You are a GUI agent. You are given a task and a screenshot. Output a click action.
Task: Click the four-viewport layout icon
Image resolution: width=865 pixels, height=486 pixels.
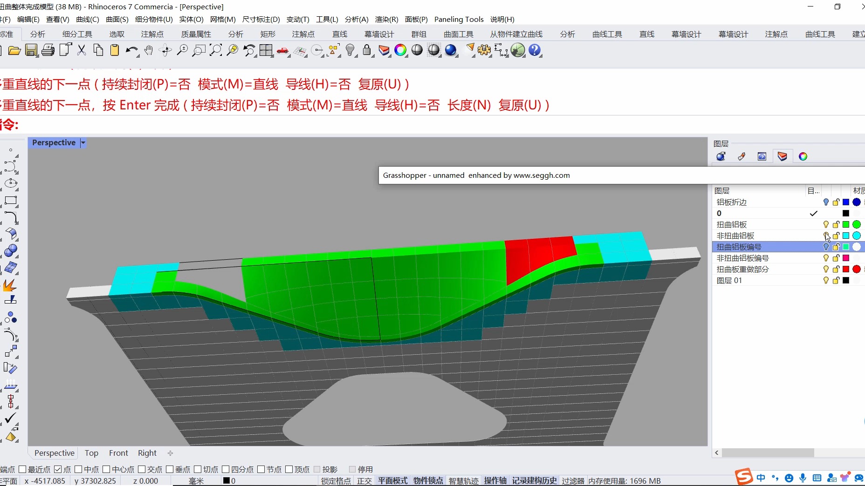266,50
